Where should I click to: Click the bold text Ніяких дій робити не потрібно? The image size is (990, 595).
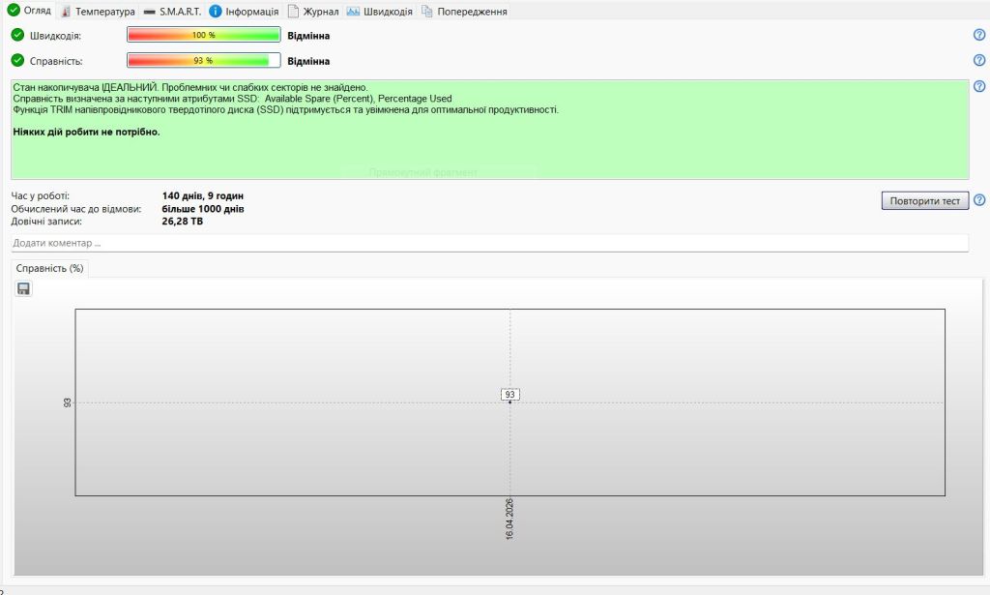(x=86, y=132)
